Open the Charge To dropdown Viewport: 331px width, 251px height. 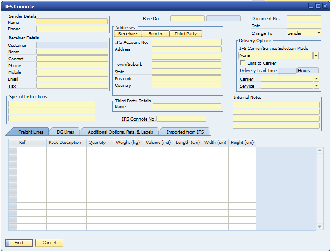pos(319,33)
